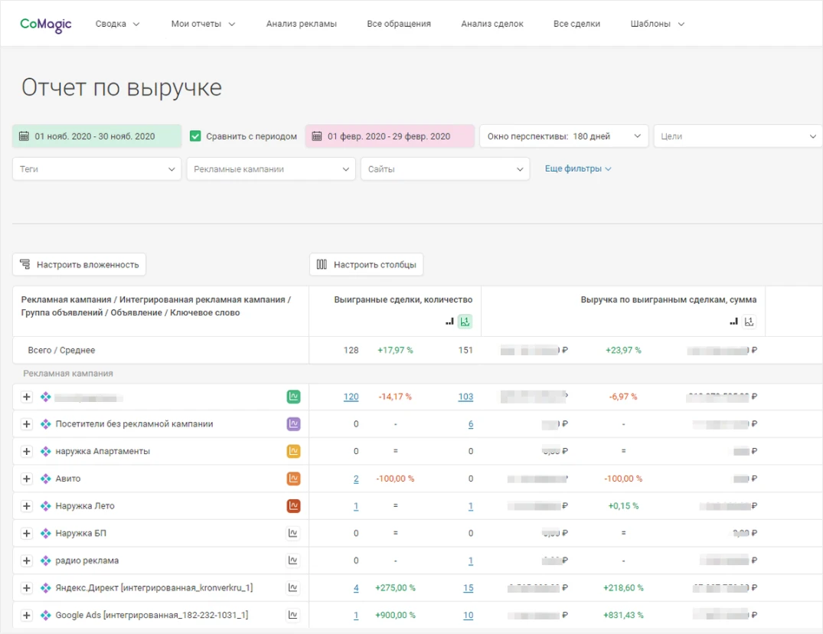Image resolution: width=823 pixels, height=634 pixels.
Task: Open deals link 15 for Яндекс.Директ
Action: point(469,588)
